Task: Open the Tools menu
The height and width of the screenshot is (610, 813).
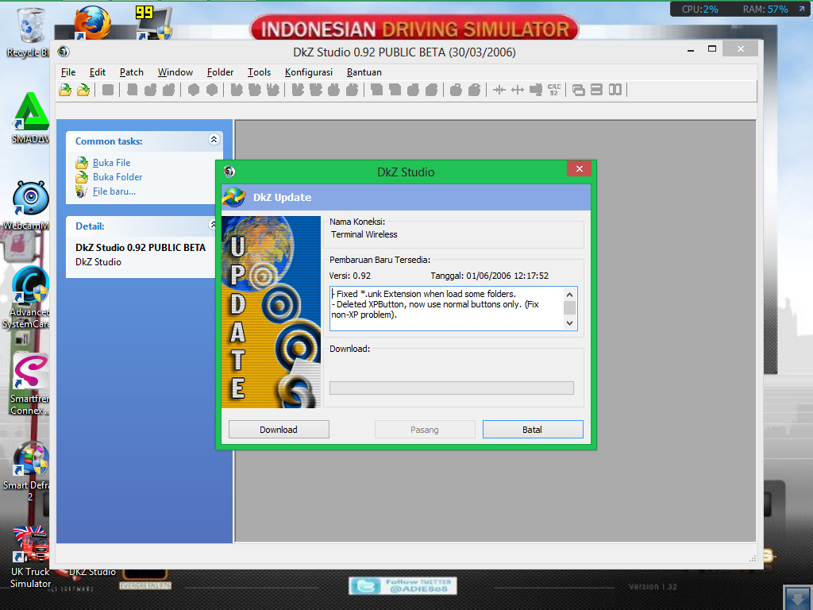Action: (x=260, y=72)
